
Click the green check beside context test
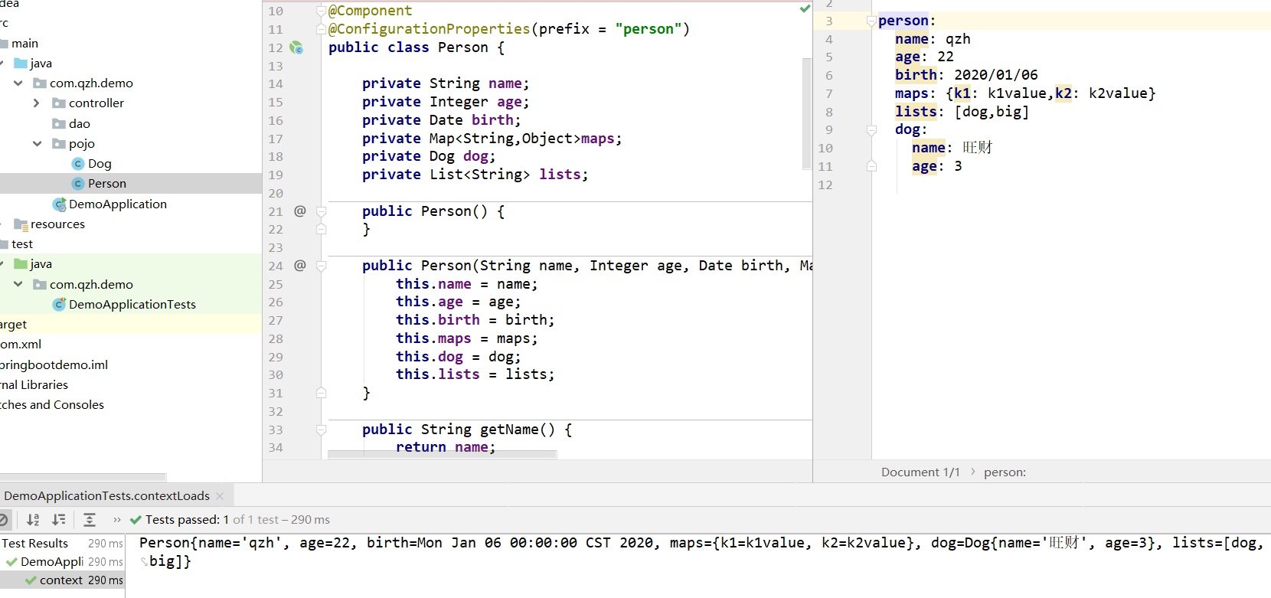(31, 580)
